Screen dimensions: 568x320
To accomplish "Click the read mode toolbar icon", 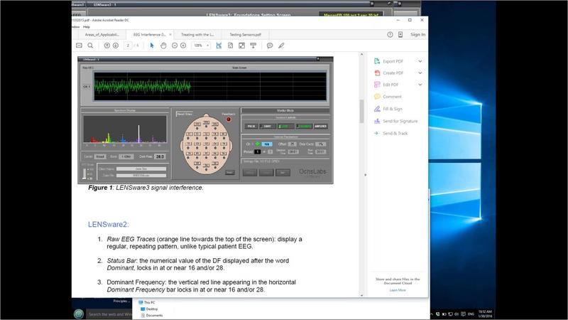I will pyautogui.click(x=253, y=46).
